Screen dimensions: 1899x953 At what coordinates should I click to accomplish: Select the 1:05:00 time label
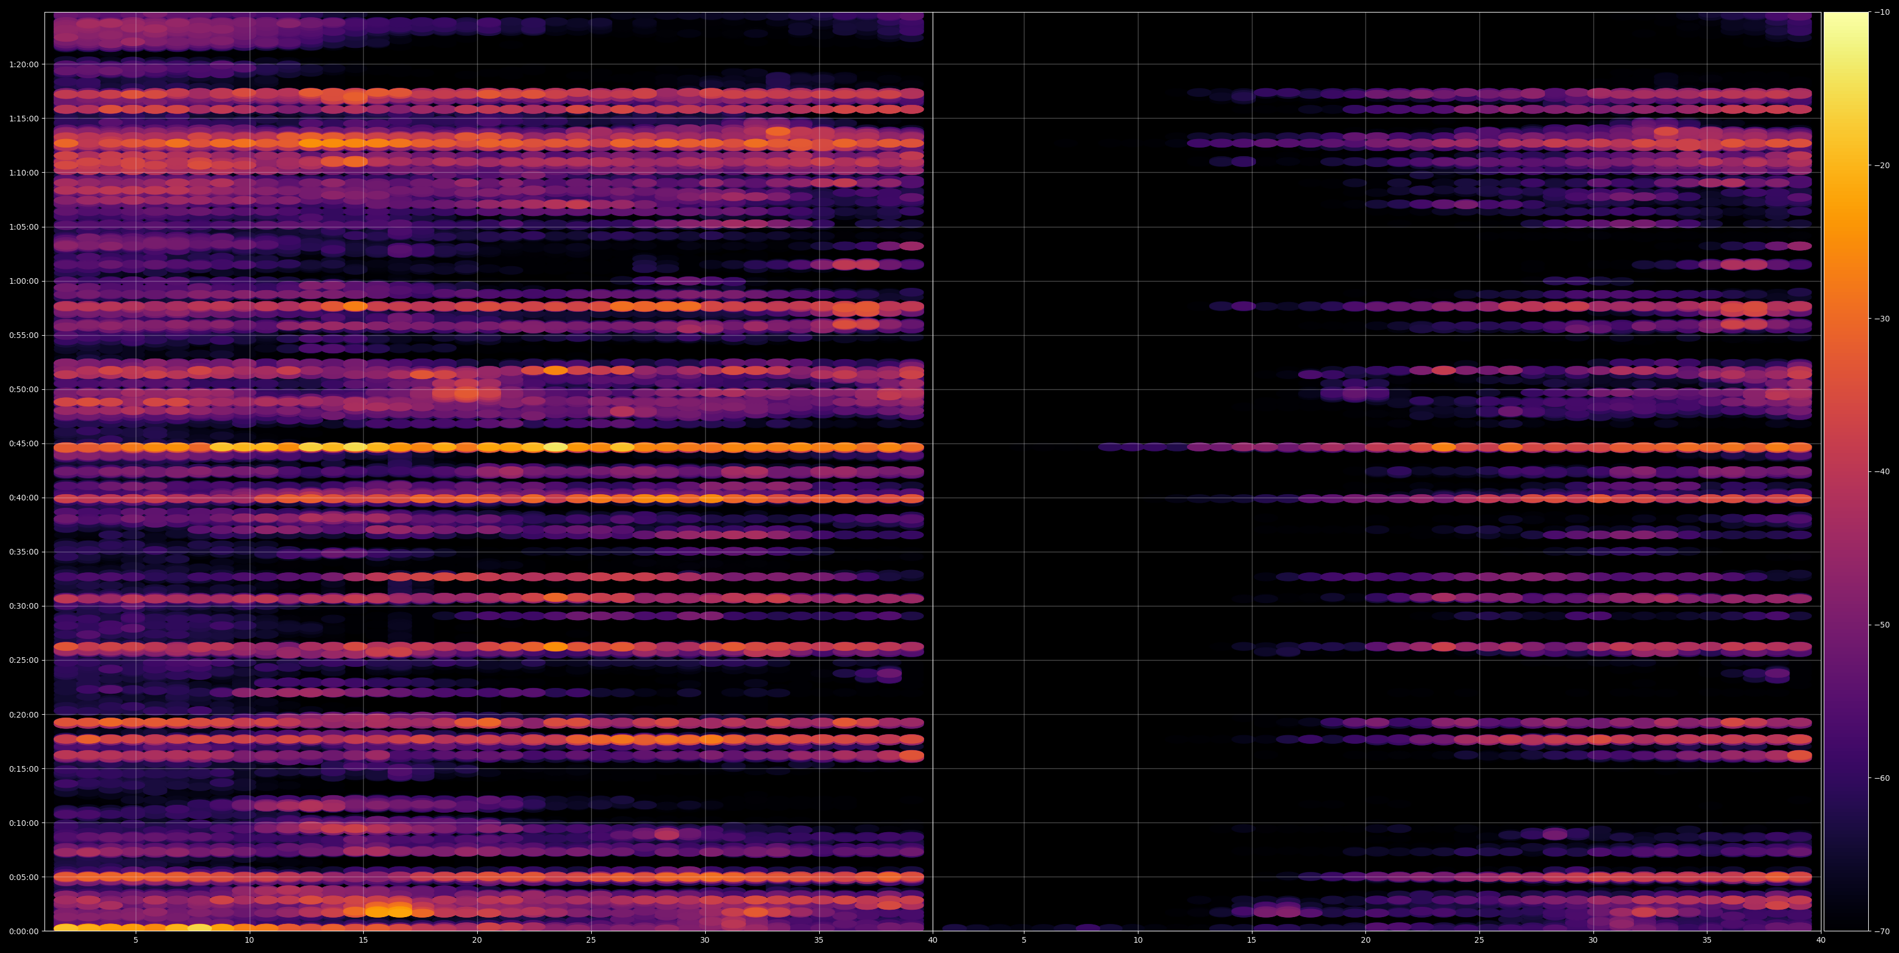coord(23,227)
